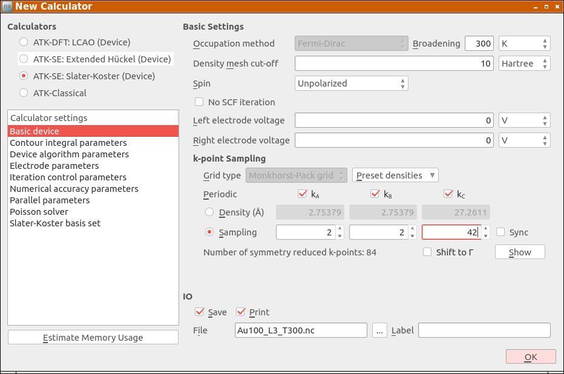Open Spin Unpolarized dropdown

(x=352, y=84)
